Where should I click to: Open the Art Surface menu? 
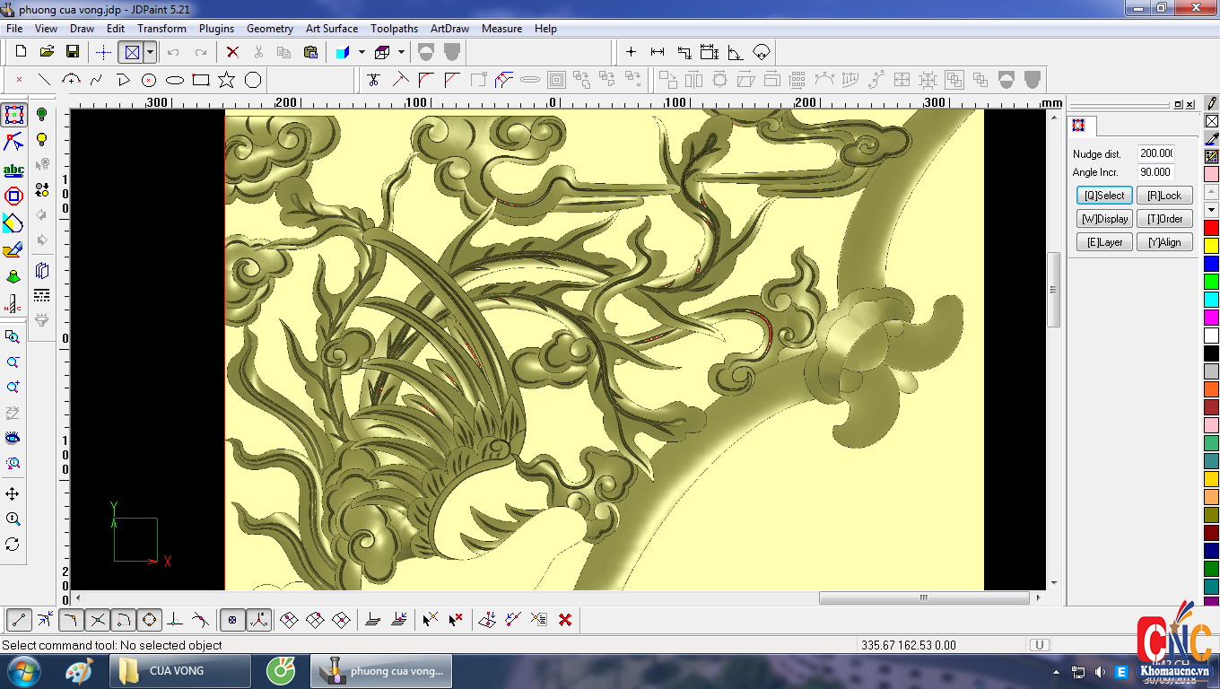pos(331,29)
